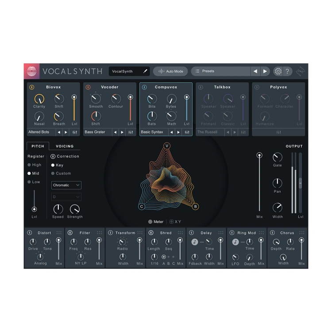
Task: Select Shred pattern A
Action: point(164,257)
